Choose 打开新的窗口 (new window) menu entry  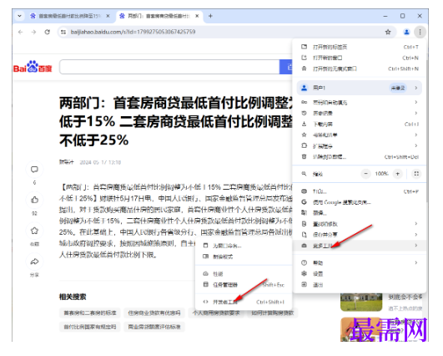click(360, 58)
